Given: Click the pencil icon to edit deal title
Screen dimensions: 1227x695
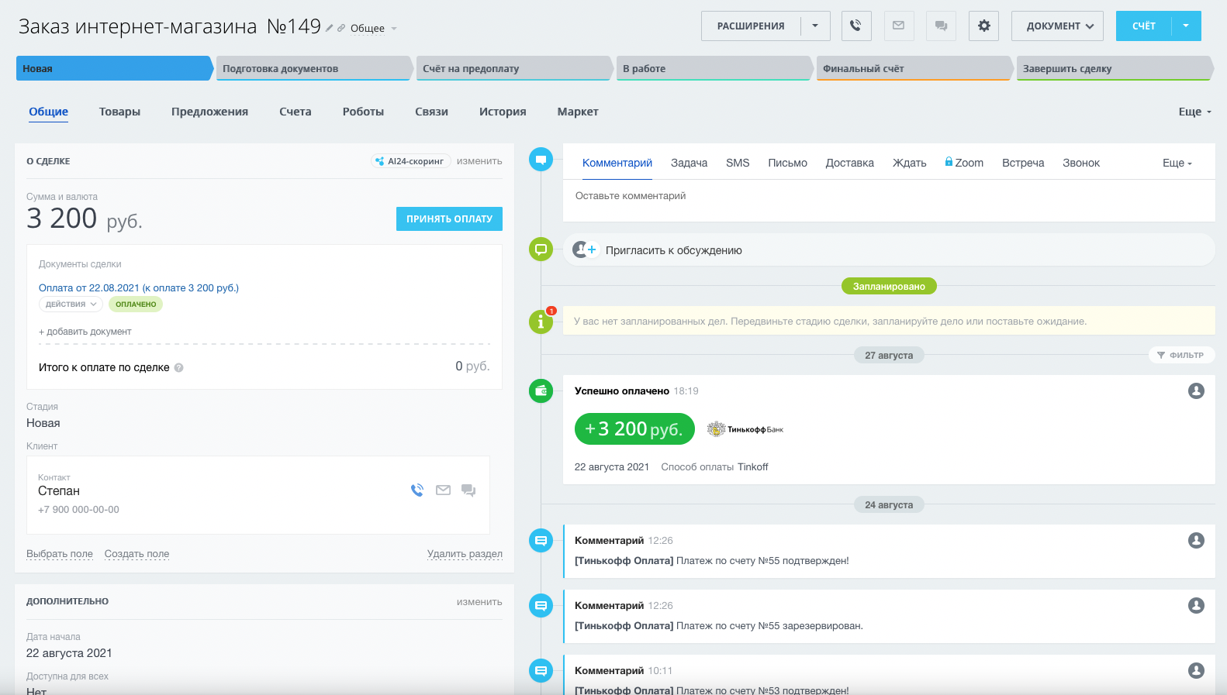Looking at the screenshot, I should tap(330, 28).
